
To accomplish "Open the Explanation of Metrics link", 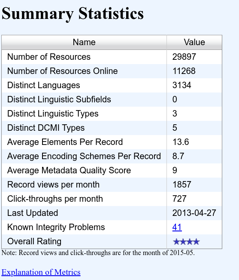I will pyautogui.click(x=41, y=272).
